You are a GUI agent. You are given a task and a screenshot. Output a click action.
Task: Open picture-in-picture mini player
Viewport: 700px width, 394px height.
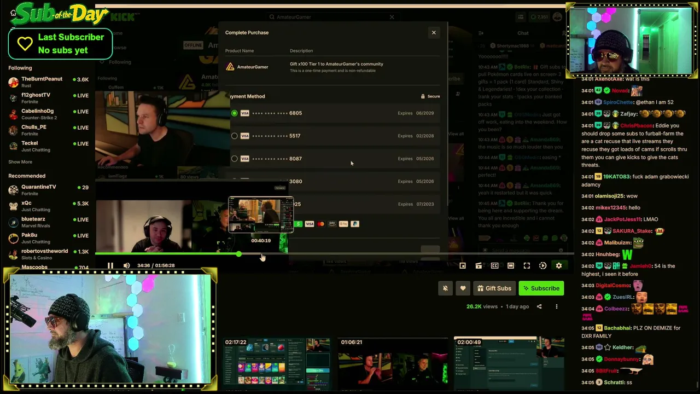coord(463,265)
